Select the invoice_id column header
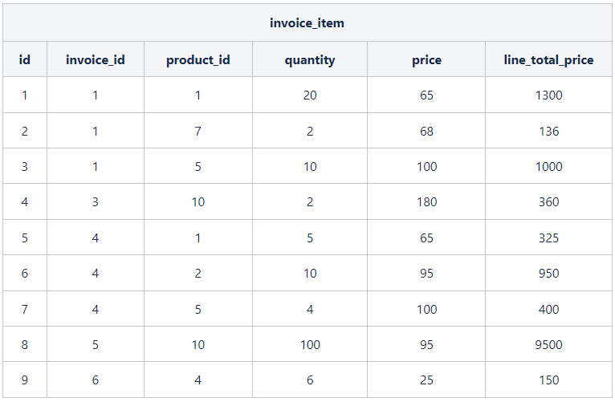The height and width of the screenshot is (402, 615). 96,59
